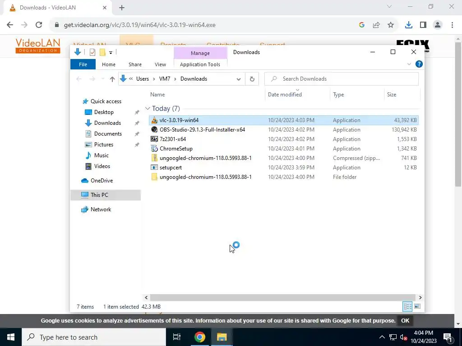Click the Manage contextual tab
The height and width of the screenshot is (346, 462).
point(200,53)
